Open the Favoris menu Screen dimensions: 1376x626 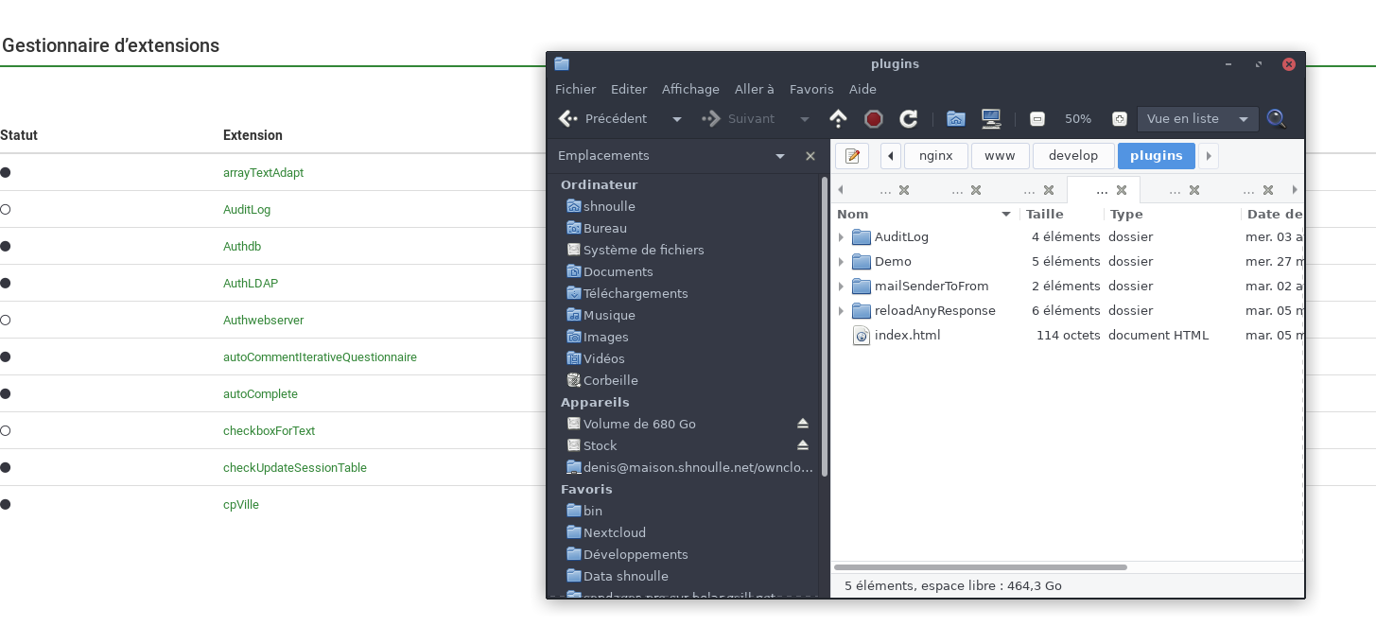coord(811,90)
